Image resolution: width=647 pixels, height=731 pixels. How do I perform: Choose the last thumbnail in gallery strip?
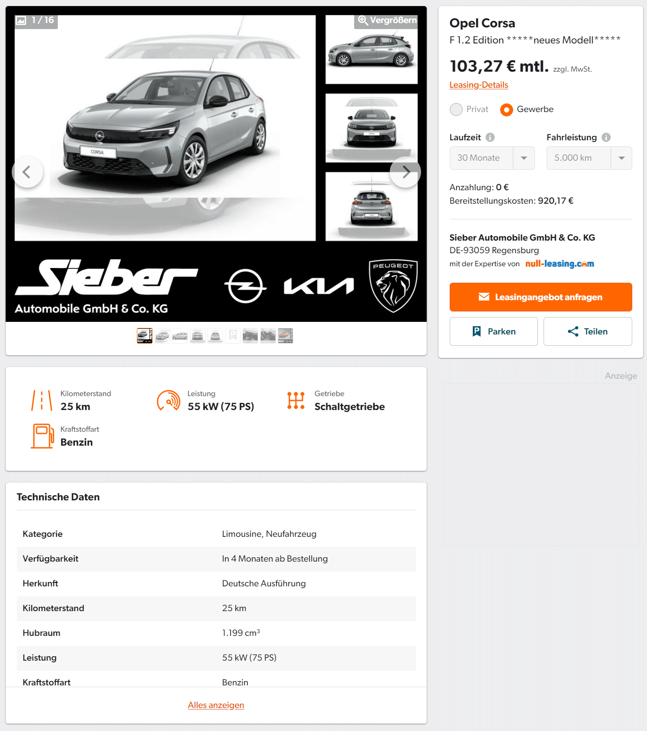[285, 336]
